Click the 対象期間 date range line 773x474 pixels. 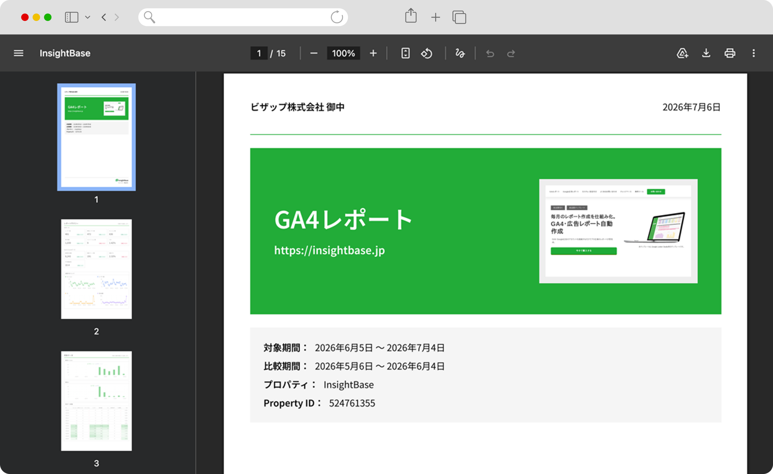click(x=354, y=347)
